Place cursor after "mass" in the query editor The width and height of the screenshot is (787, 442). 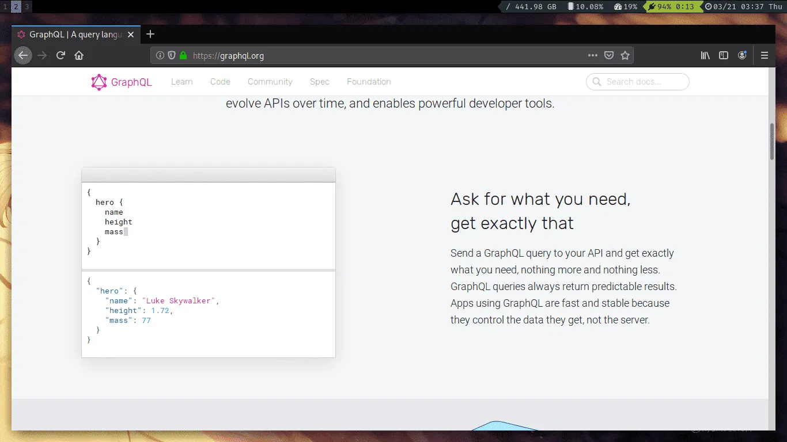[124, 231]
